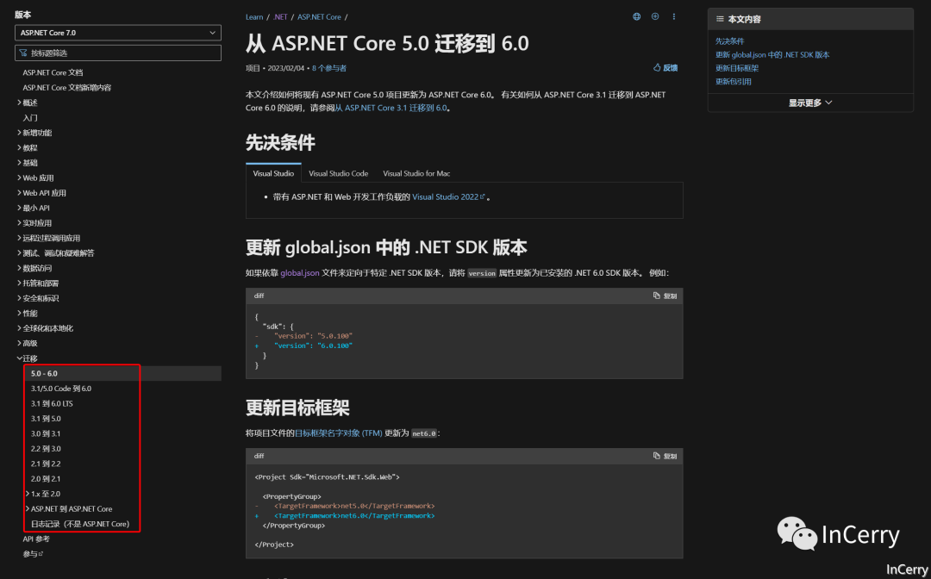
Task: Expand the 新增功能 tree node
Action: (20, 133)
